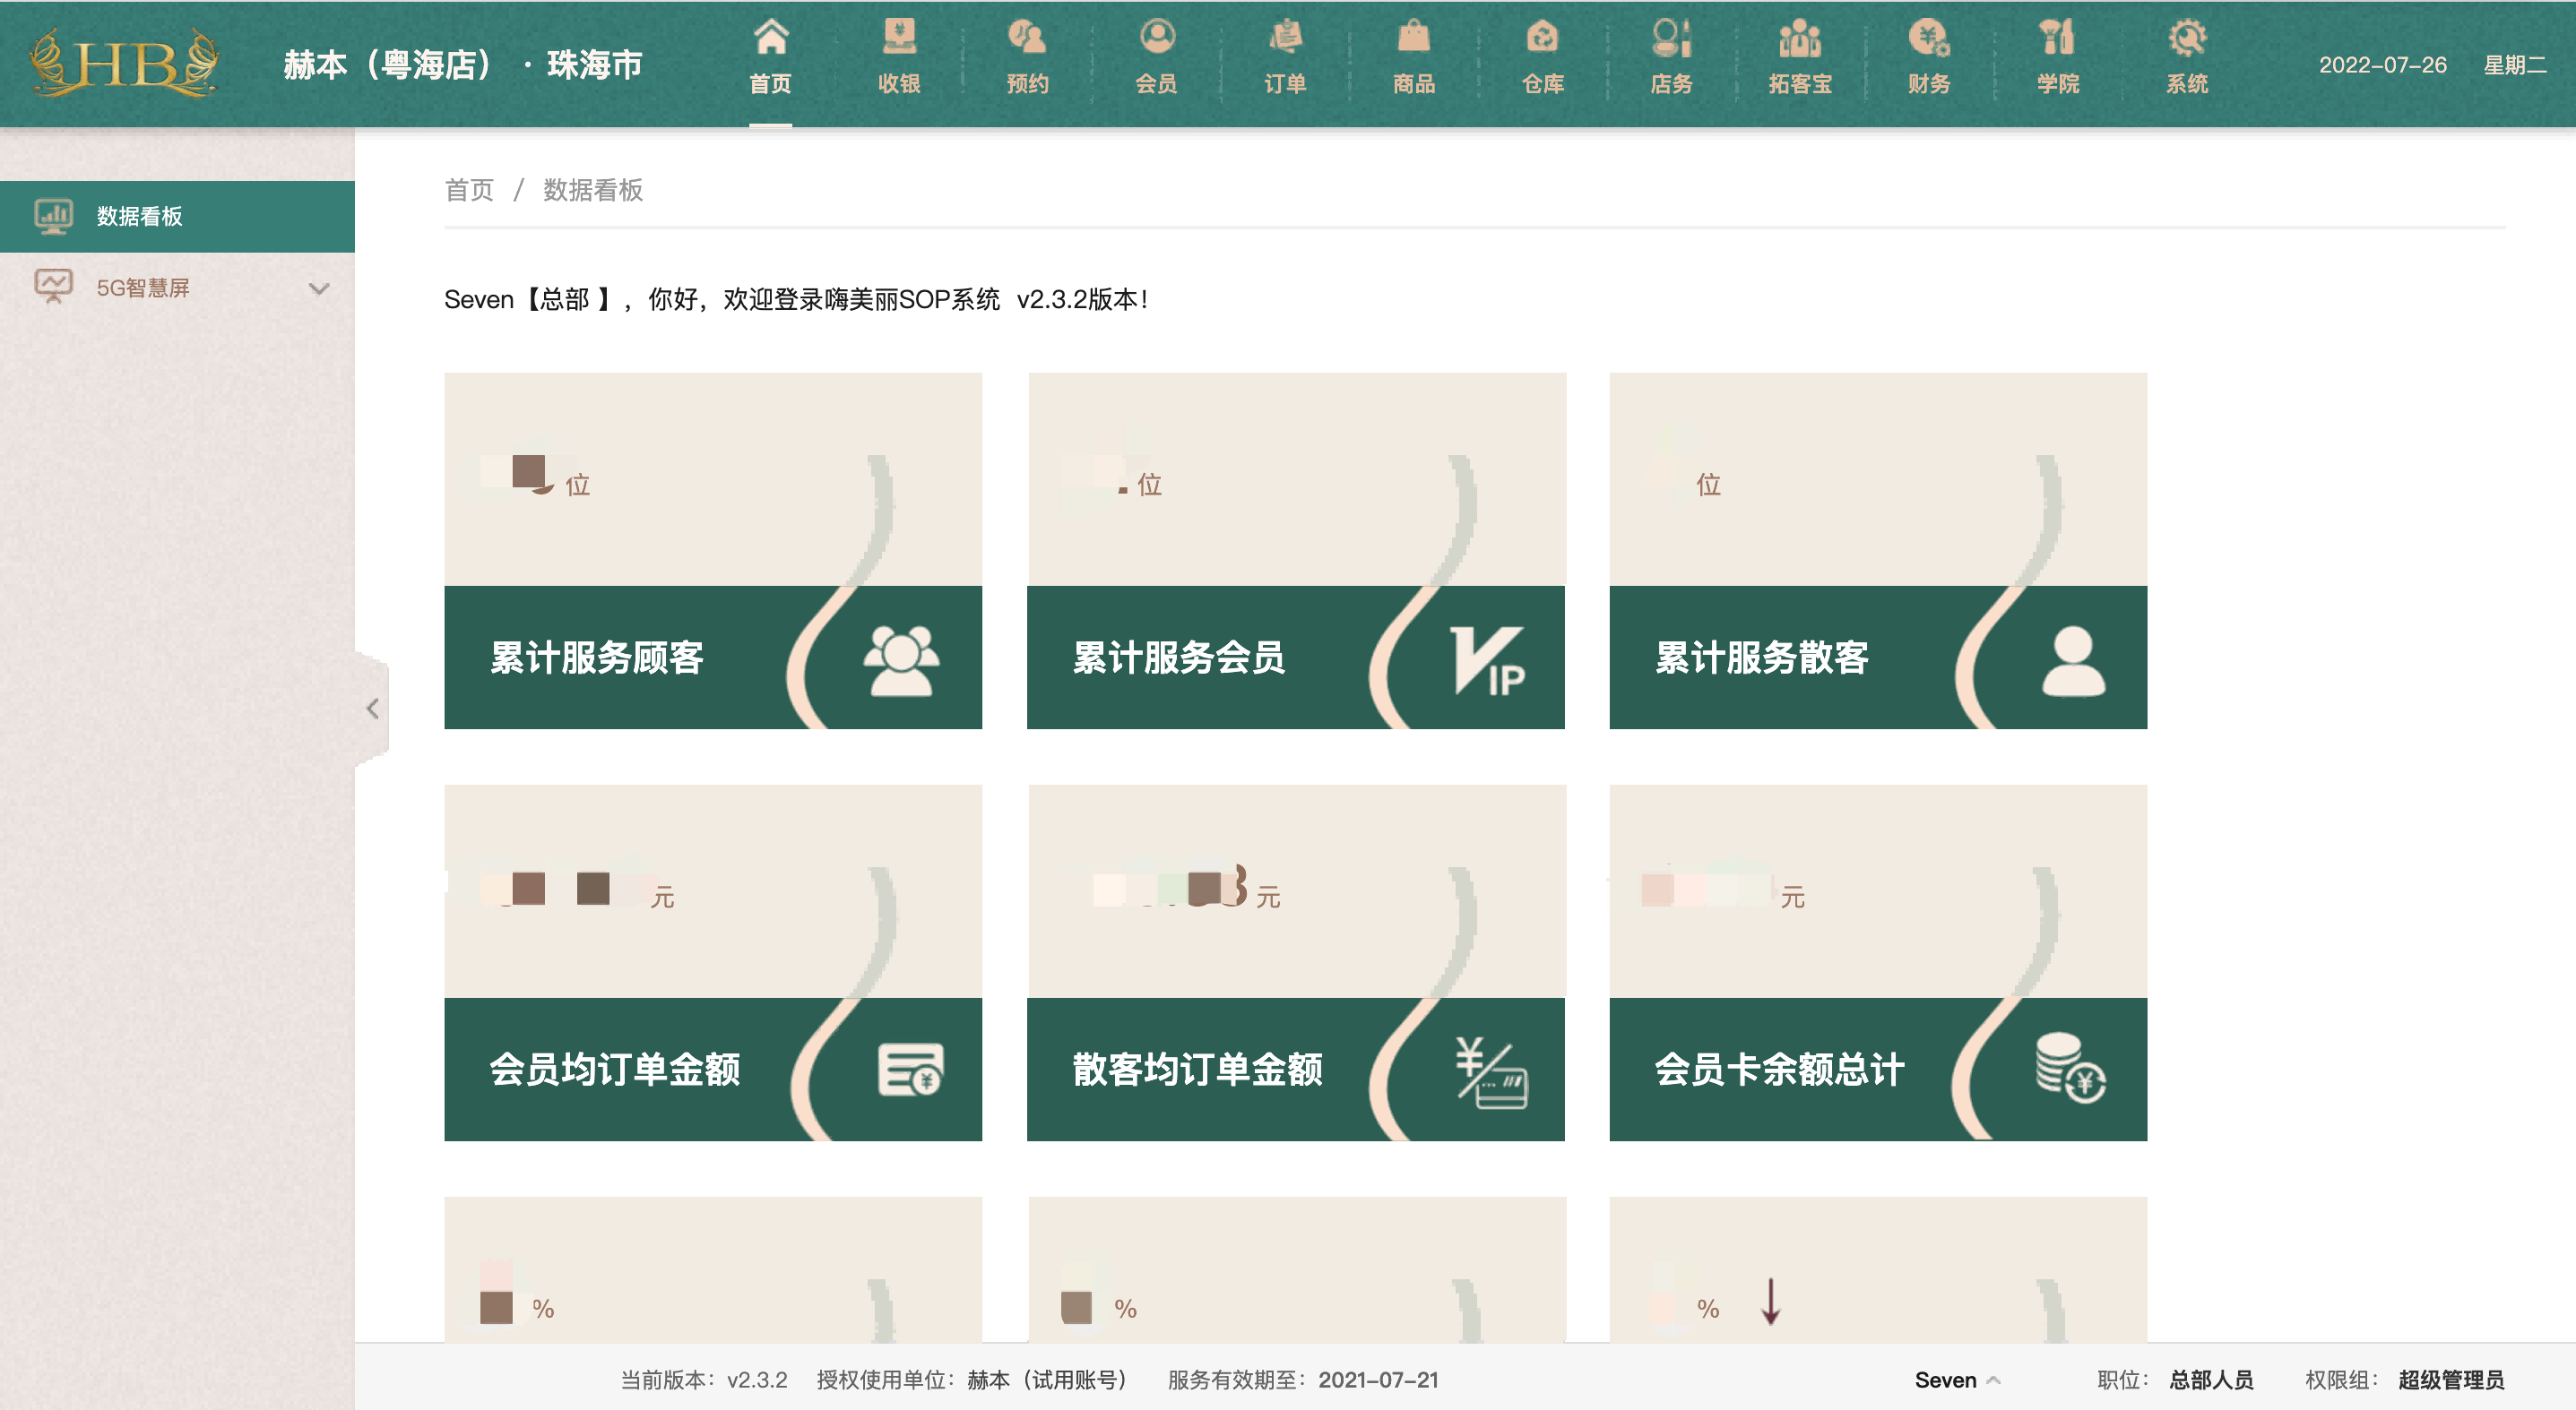Click the bill icon on 会员均订单金额 card
This screenshot has height=1410, width=2576.
point(910,1070)
